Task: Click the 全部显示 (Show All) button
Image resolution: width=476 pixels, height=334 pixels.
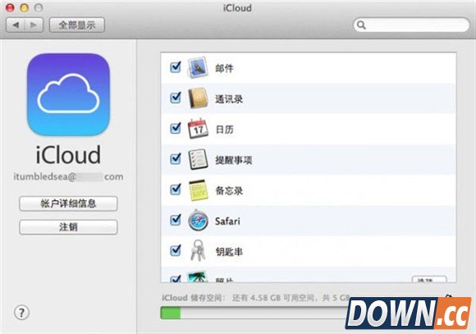Action: (77, 25)
